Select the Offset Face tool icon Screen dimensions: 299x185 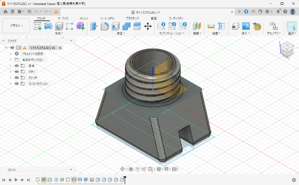[137, 26]
